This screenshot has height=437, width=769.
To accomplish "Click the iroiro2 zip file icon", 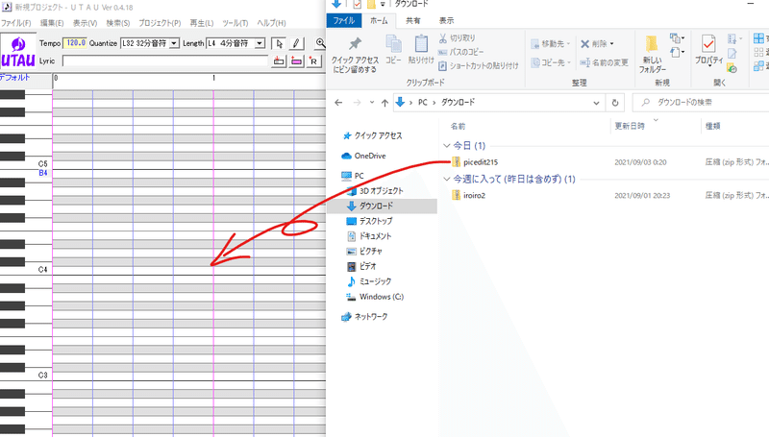I will click(456, 196).
